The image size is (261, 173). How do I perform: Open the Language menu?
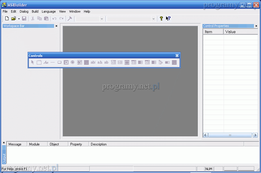click(x=48, y=11)
